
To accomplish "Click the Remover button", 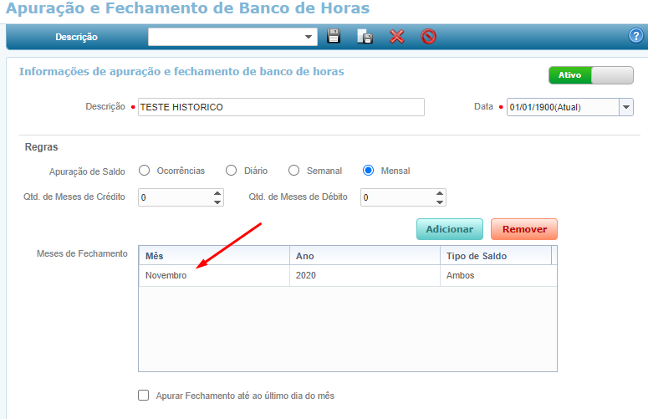I will click(524, 229).
